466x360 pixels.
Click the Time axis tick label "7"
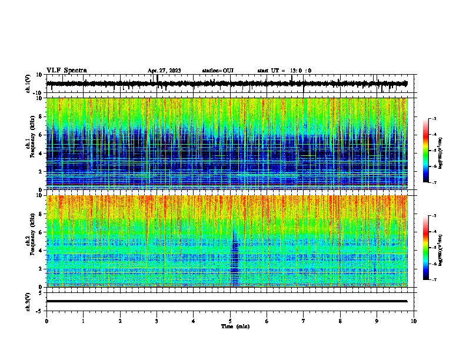pyautogui.click(x=304, y=321)
